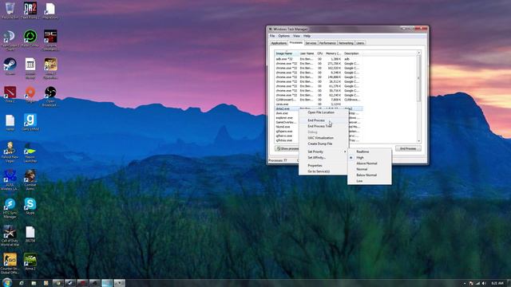
Task: Open the Steam taskbar button
Action: (70, 283)
